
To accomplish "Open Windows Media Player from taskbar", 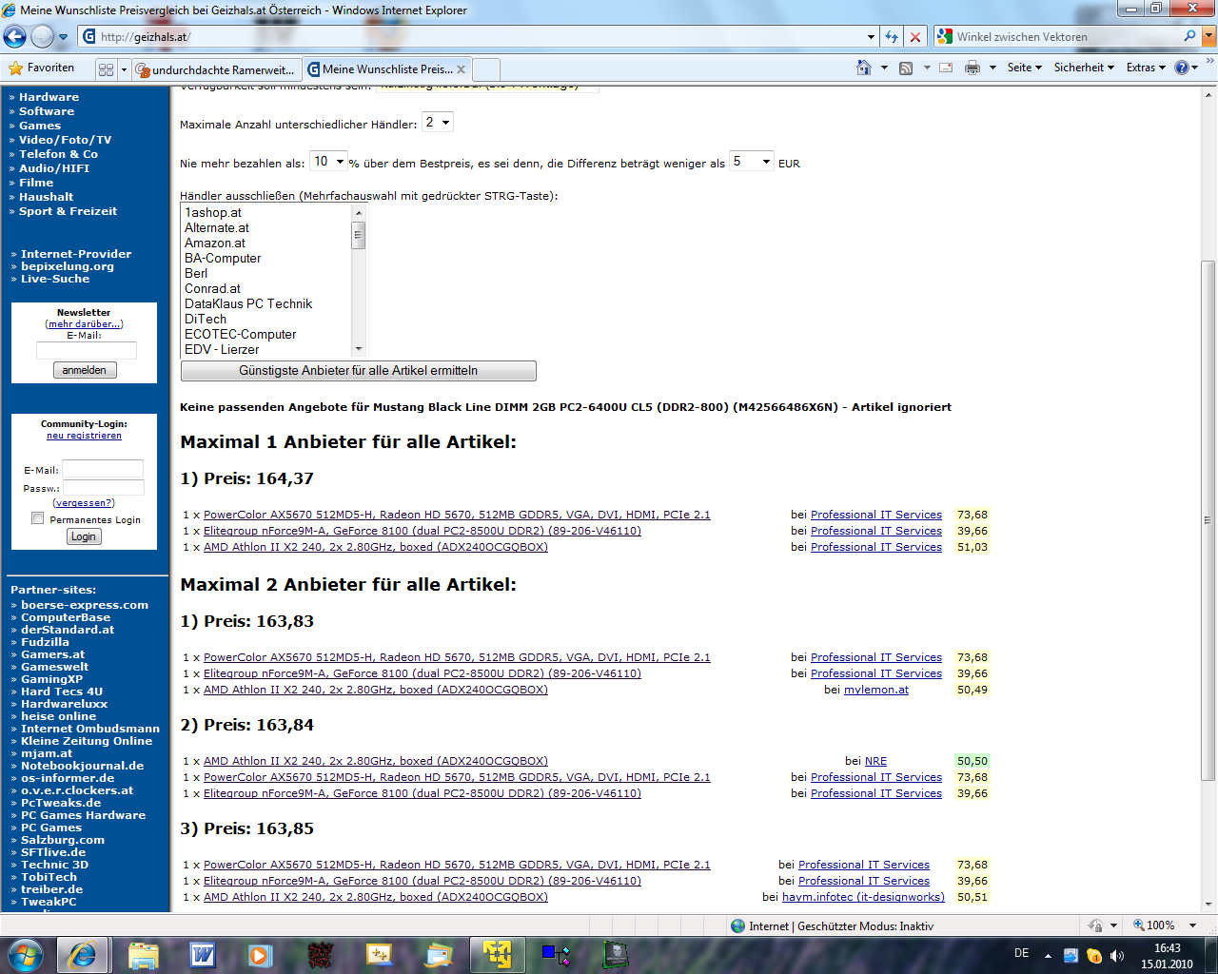I will 259,954.
